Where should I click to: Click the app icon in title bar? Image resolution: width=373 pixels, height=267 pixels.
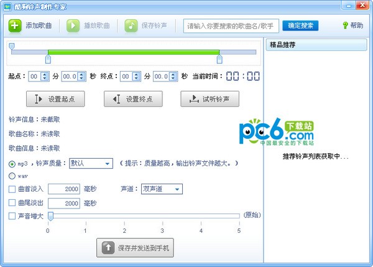tap(7, 7)
